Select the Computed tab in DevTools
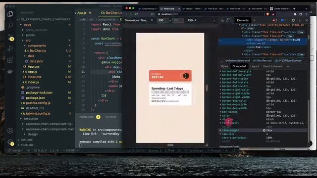Image resolution: width=317 pixels, height=178 pixels. (239, 66)
